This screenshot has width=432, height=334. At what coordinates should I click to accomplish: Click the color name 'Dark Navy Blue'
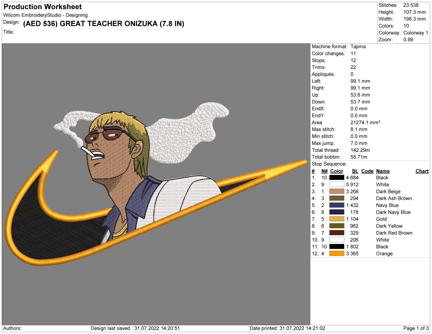coord(393,212)
